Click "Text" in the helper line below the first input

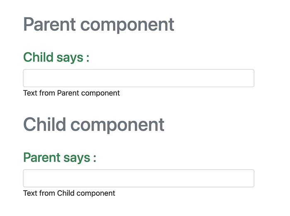[x=30, y=93]
